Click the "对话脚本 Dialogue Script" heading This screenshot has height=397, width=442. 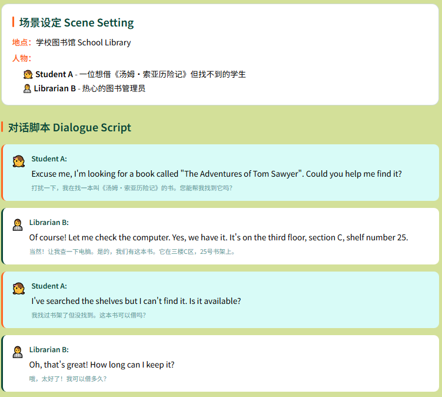[69, 128]
